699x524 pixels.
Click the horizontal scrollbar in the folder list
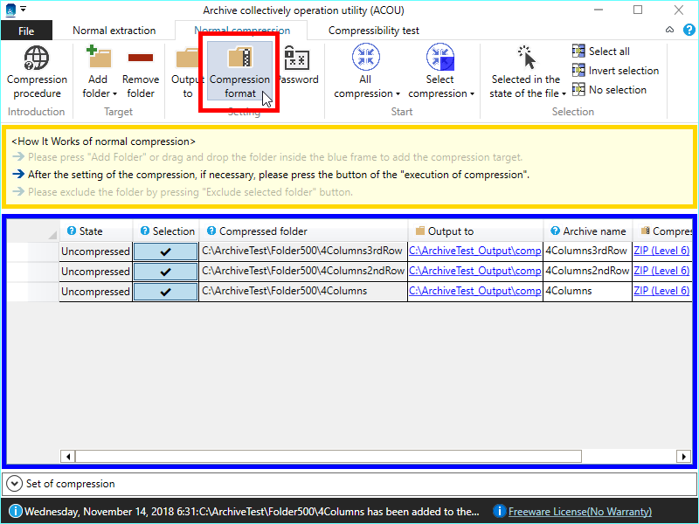click(328, 456)
